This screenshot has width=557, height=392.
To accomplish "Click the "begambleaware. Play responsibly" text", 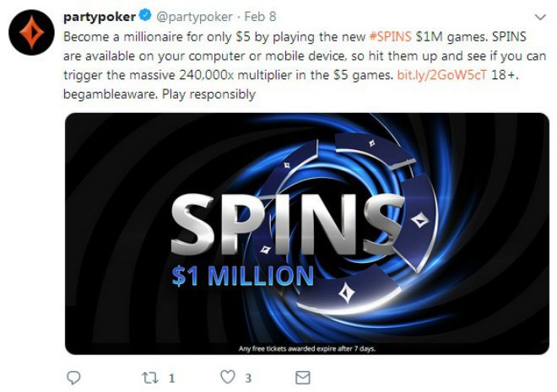I will coord(160,95).
